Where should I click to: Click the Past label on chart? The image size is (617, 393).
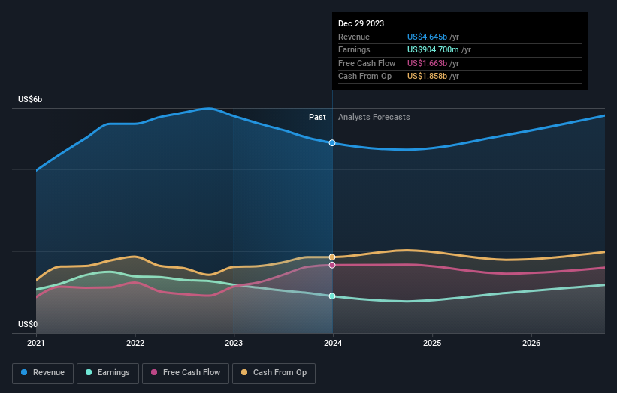(317, 117)
